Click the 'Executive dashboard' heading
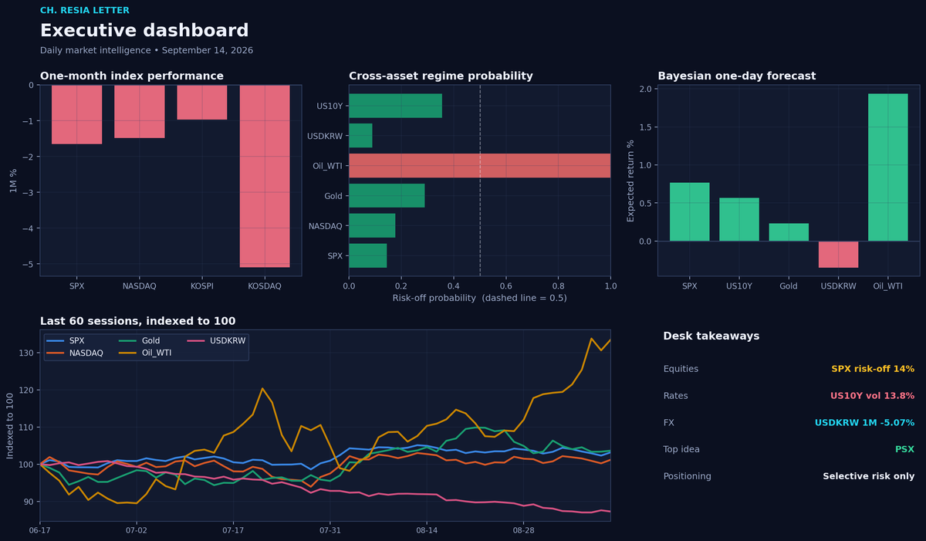926x541 pixels. pos(144,31)
